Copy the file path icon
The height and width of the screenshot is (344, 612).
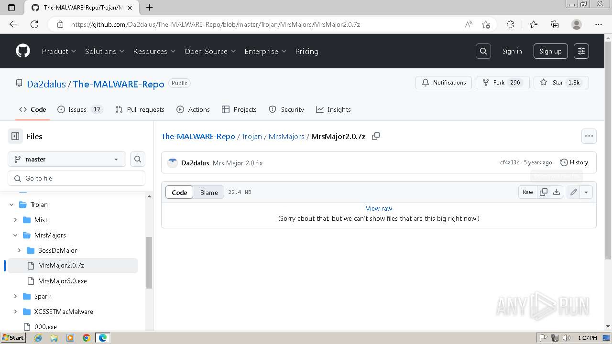[x=376, y=136]
